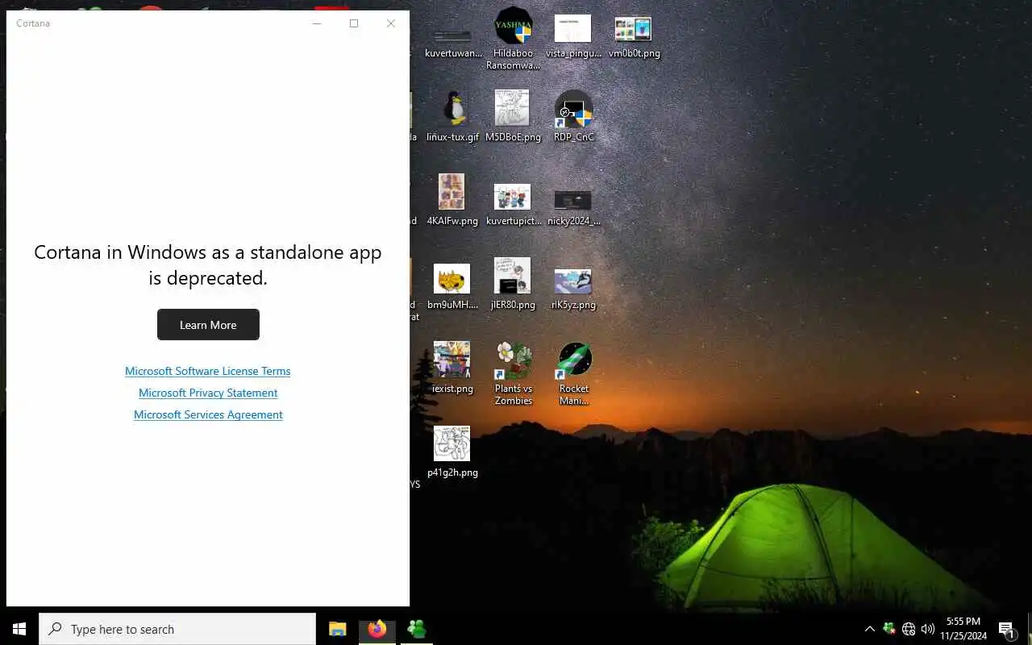The height and width of the screenshot is (645, 1032).
Task: Open the taskbar clock and calendar
Action: pos(963,629)
